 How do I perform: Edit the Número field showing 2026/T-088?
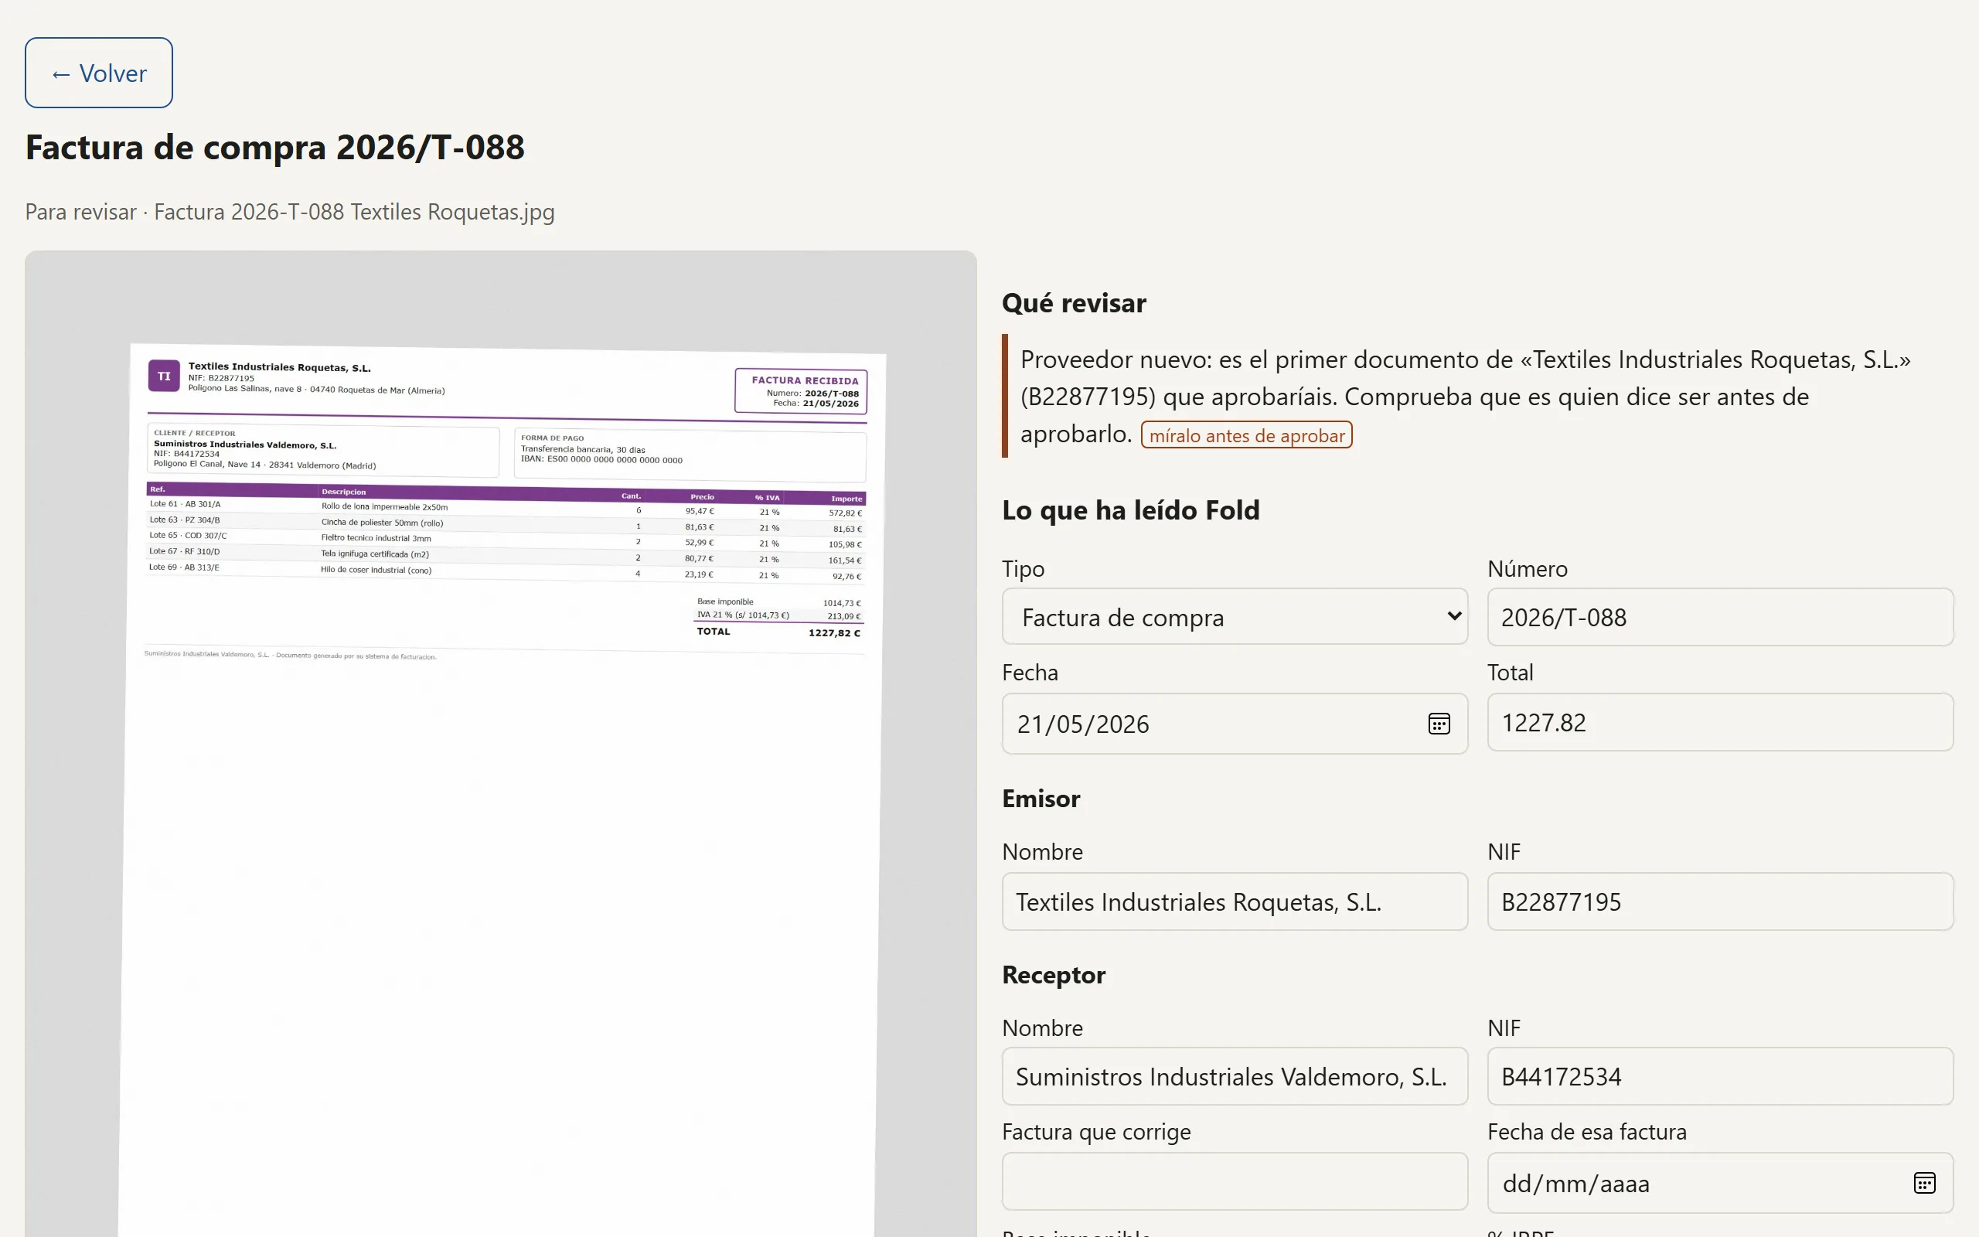tap(1720, 617)
